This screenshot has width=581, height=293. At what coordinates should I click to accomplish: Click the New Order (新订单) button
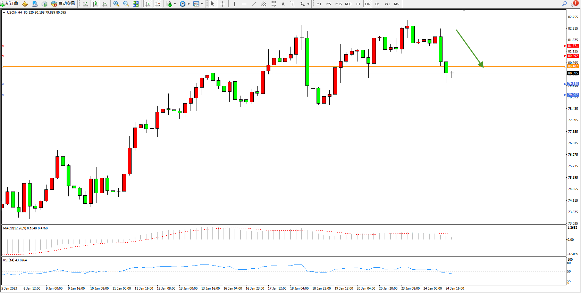9,4
